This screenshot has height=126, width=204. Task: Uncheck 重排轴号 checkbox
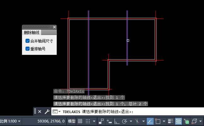click(x=27, y=49)
